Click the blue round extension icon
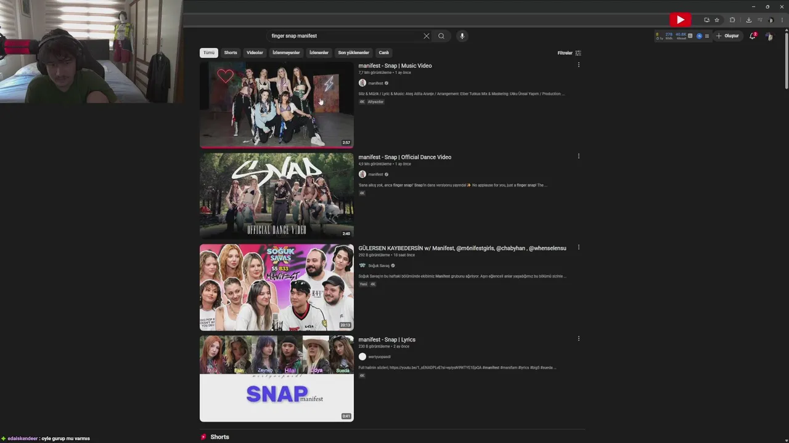Viewport: 789px width, 443px height. [x=699, y=36]
